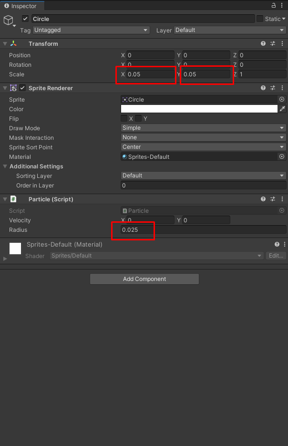This screenshot has height=446, width=288.
Task: Open Material object picker for Sprites-Default
Action: point(282,157)
